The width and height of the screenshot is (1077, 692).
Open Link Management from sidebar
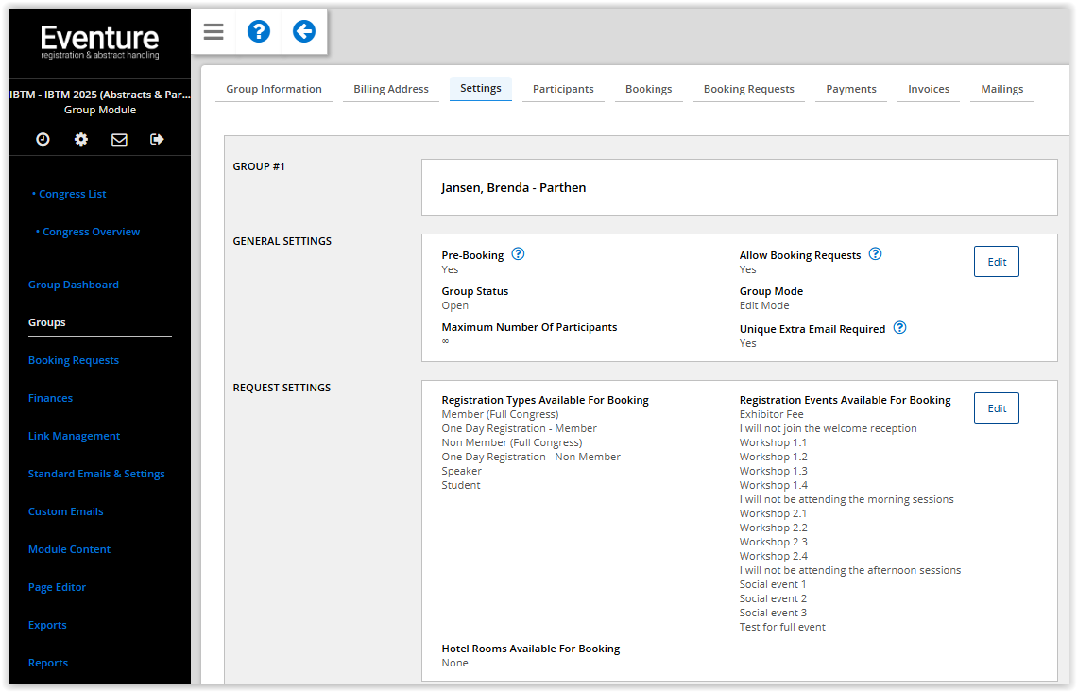click(75, 436)
